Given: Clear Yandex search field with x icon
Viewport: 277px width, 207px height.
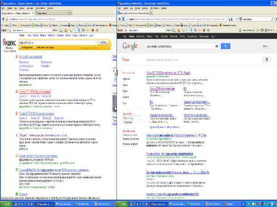Looking at the screenshot, I should click(x=96, y=42).
